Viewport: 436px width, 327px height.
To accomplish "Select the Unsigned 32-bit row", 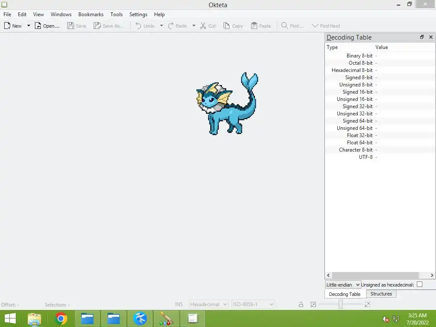I will tap(380, 113).
